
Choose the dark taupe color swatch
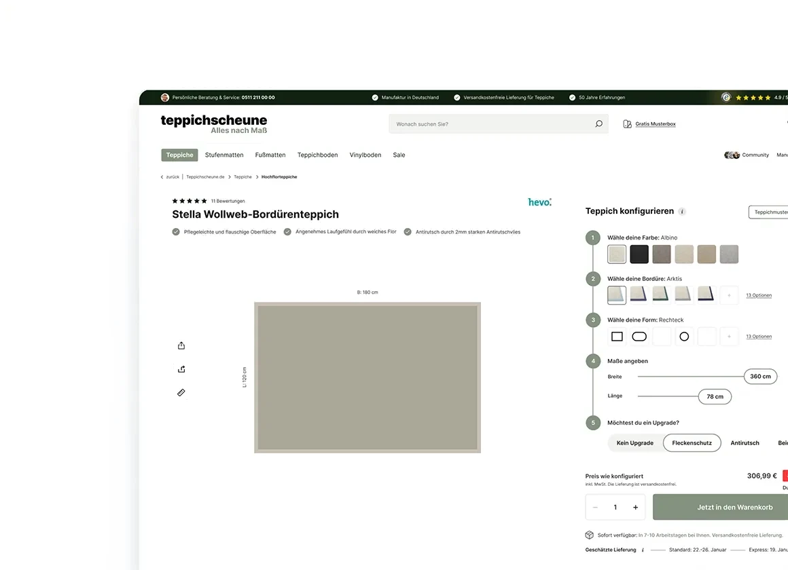[662, 254]
